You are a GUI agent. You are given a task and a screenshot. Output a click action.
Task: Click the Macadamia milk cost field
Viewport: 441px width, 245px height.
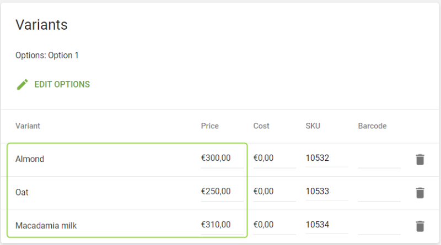[x=274, y=225]
